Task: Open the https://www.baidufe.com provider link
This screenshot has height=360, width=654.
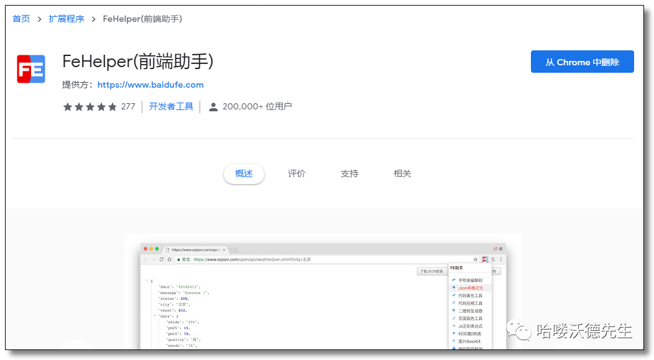Action: click(x=150, y=85)
